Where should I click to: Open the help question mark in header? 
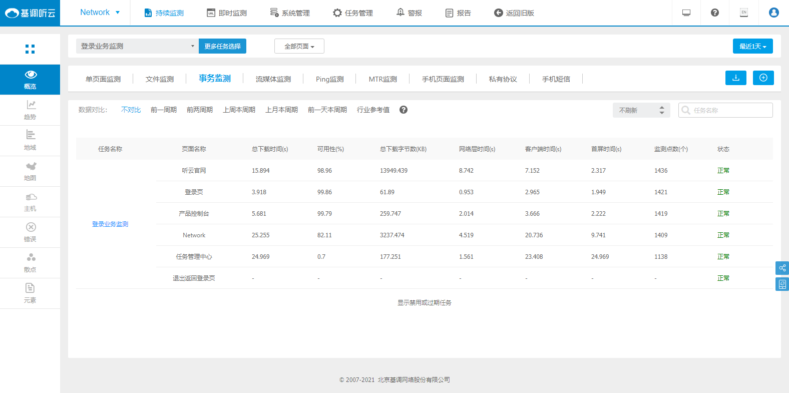[715, 13]
